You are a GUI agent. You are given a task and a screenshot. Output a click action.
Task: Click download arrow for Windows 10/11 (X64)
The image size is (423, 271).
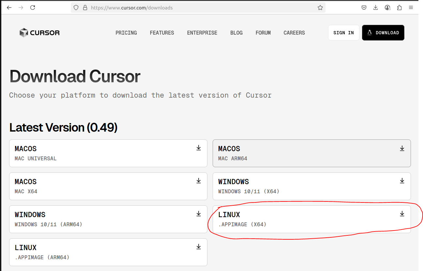coord(402,181)
